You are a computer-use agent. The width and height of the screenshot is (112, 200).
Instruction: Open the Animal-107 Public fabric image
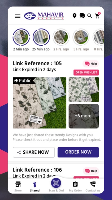[x=40, y=103]
